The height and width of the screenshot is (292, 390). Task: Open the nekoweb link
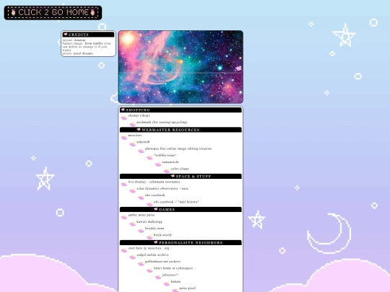coord(143,142)
